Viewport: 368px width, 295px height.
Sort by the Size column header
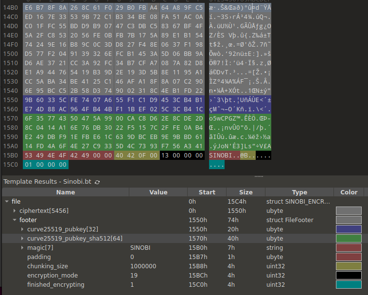click(x=245, y=192)
